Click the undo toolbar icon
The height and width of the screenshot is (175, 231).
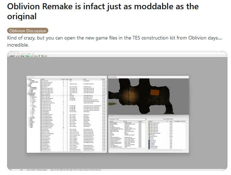[17, 56]
